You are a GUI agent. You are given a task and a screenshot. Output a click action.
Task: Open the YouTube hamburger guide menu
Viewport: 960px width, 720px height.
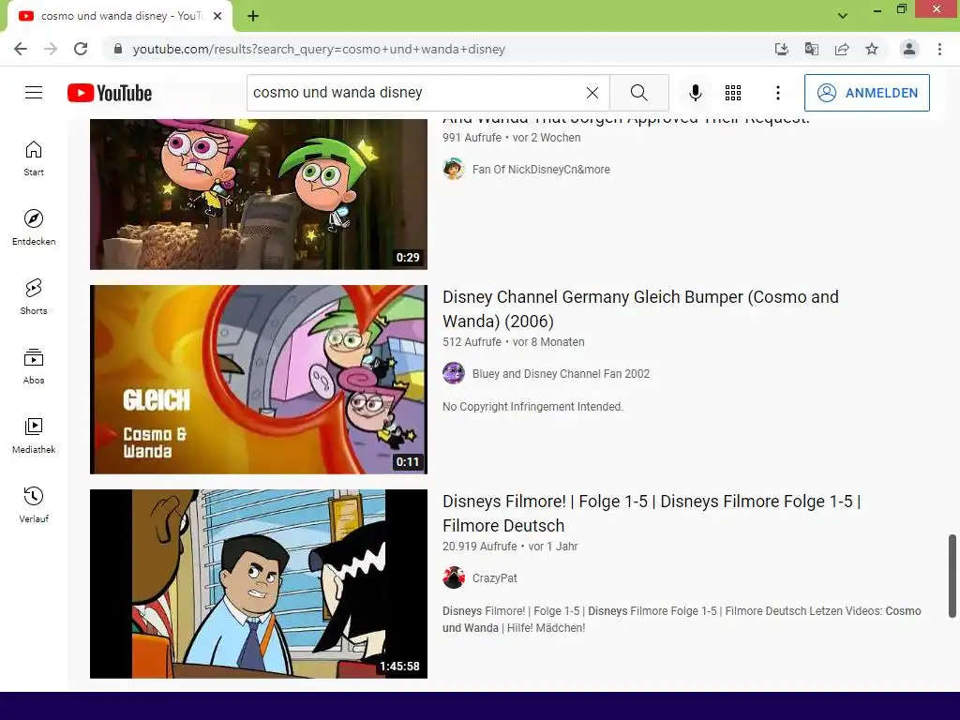(34, 93)
